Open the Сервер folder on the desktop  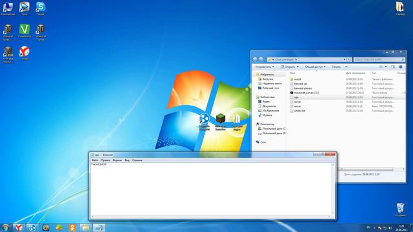[x=400, y=8]
